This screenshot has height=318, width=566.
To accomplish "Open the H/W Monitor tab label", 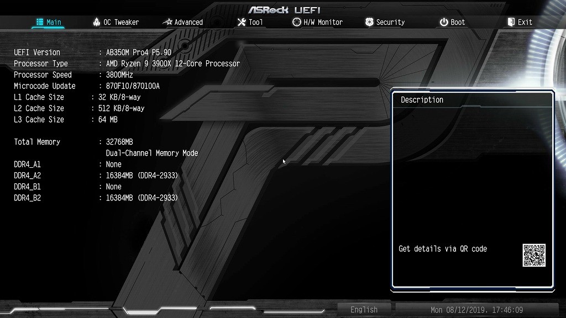I will [x=323, y=22].
